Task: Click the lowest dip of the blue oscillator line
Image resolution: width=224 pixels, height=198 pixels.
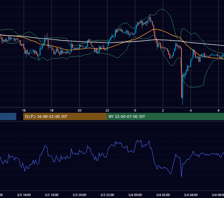Action: [x=182, y=177]
